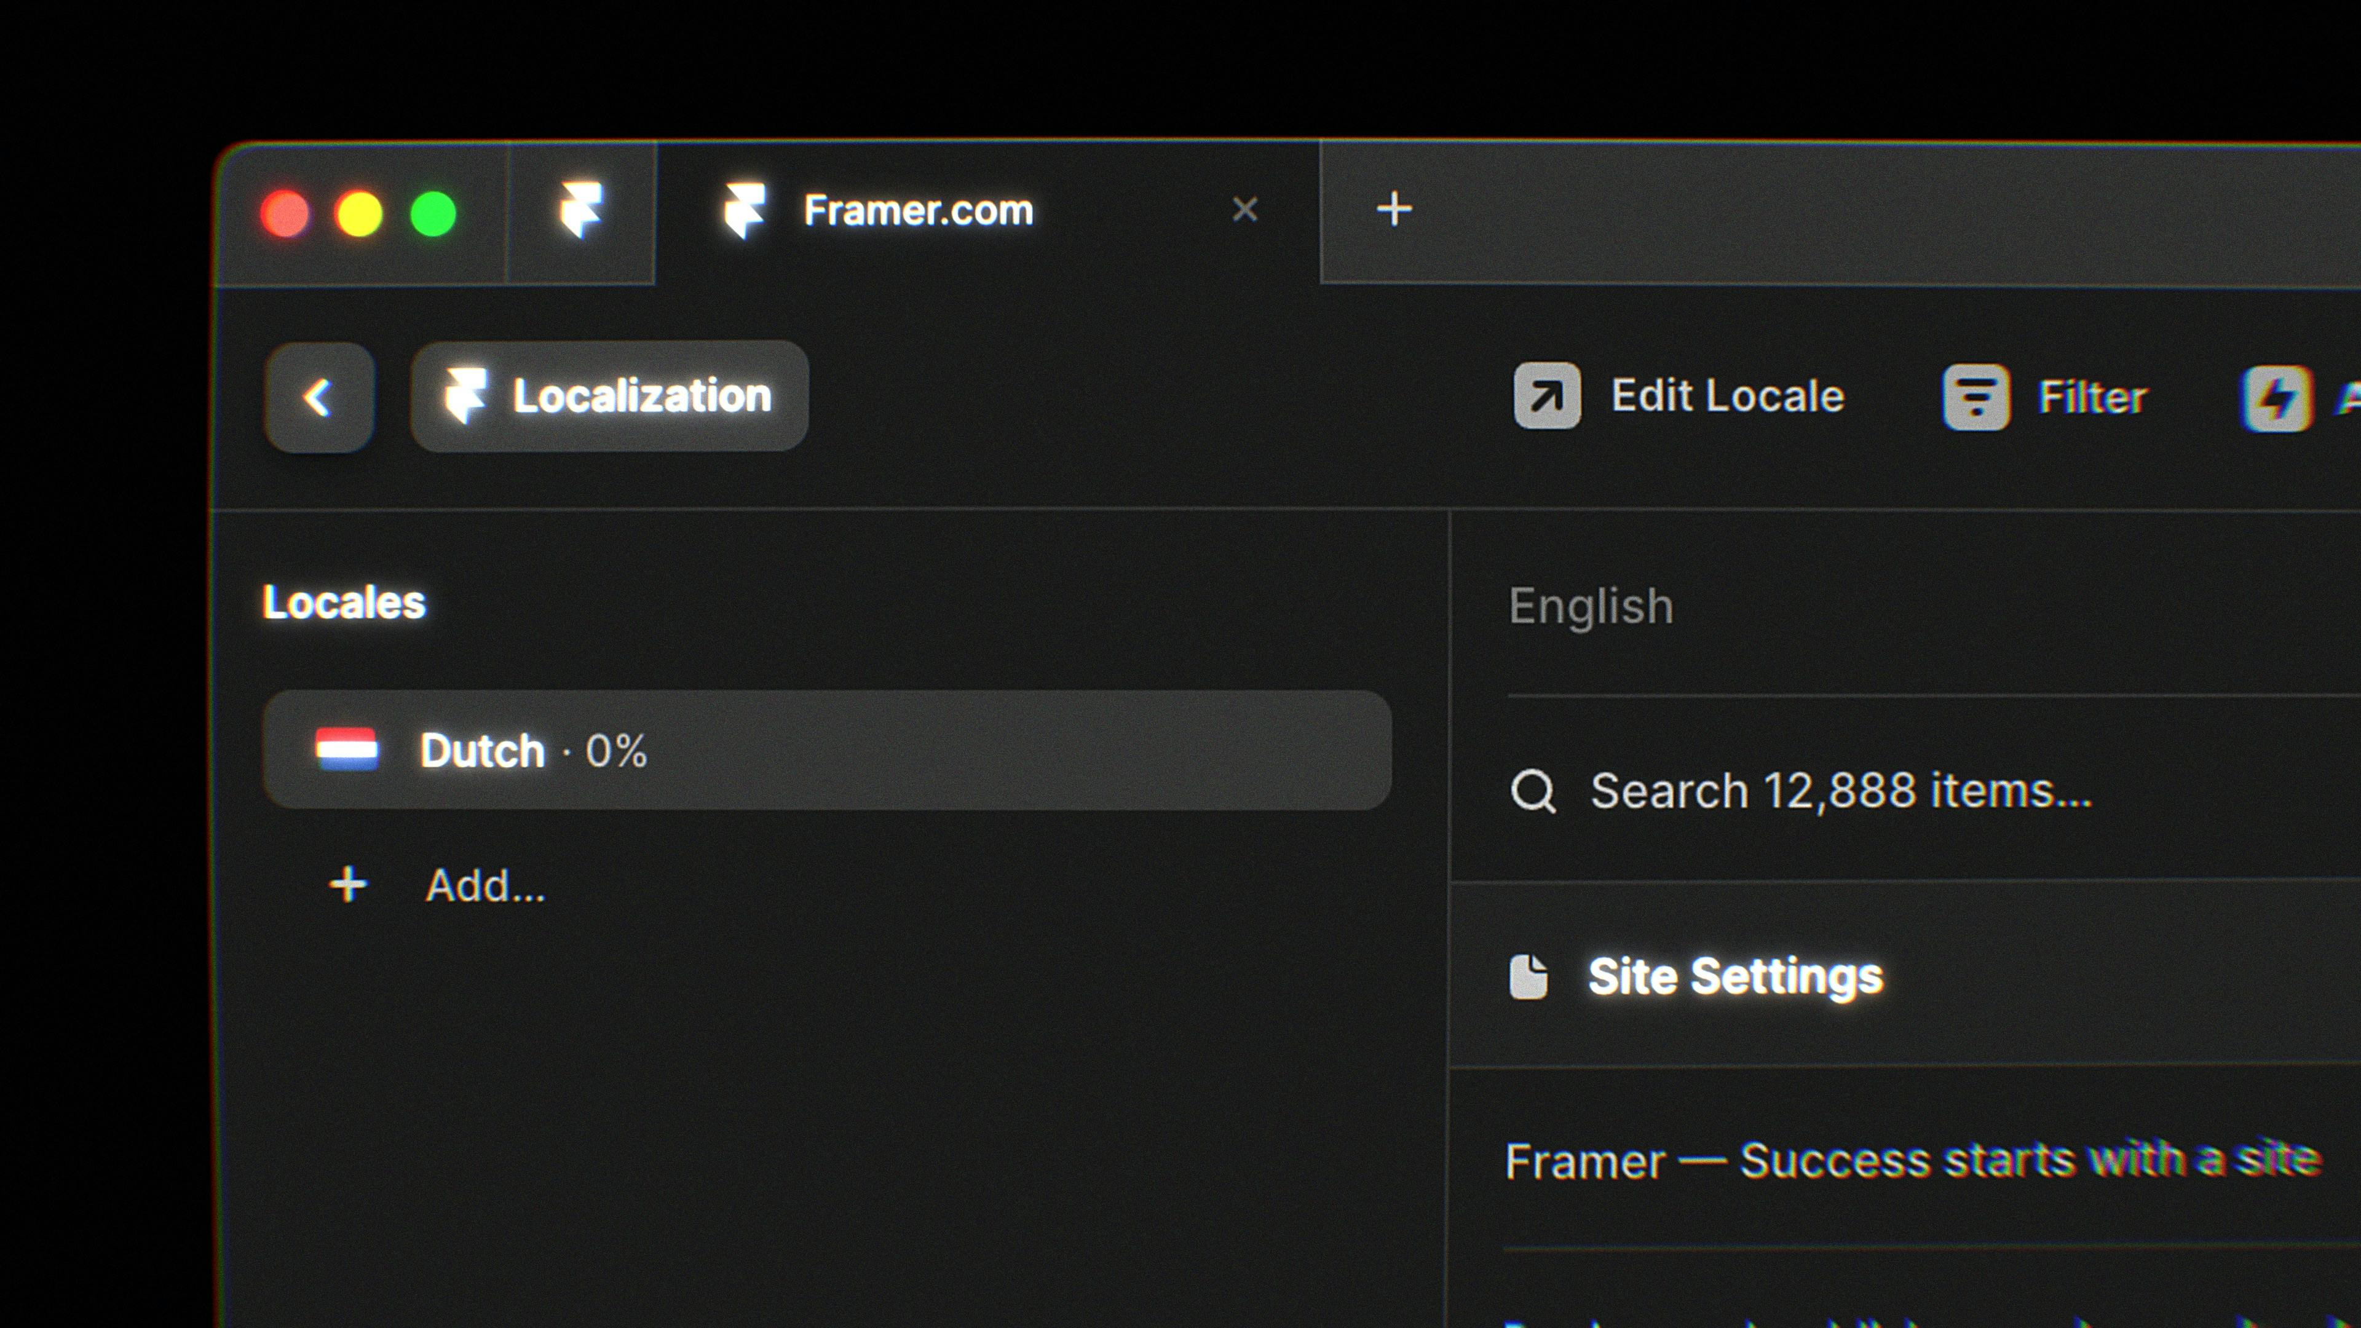Open the Localization menu button
This screenshot has width=2361, height=1328.
click(x=609, y=396)
